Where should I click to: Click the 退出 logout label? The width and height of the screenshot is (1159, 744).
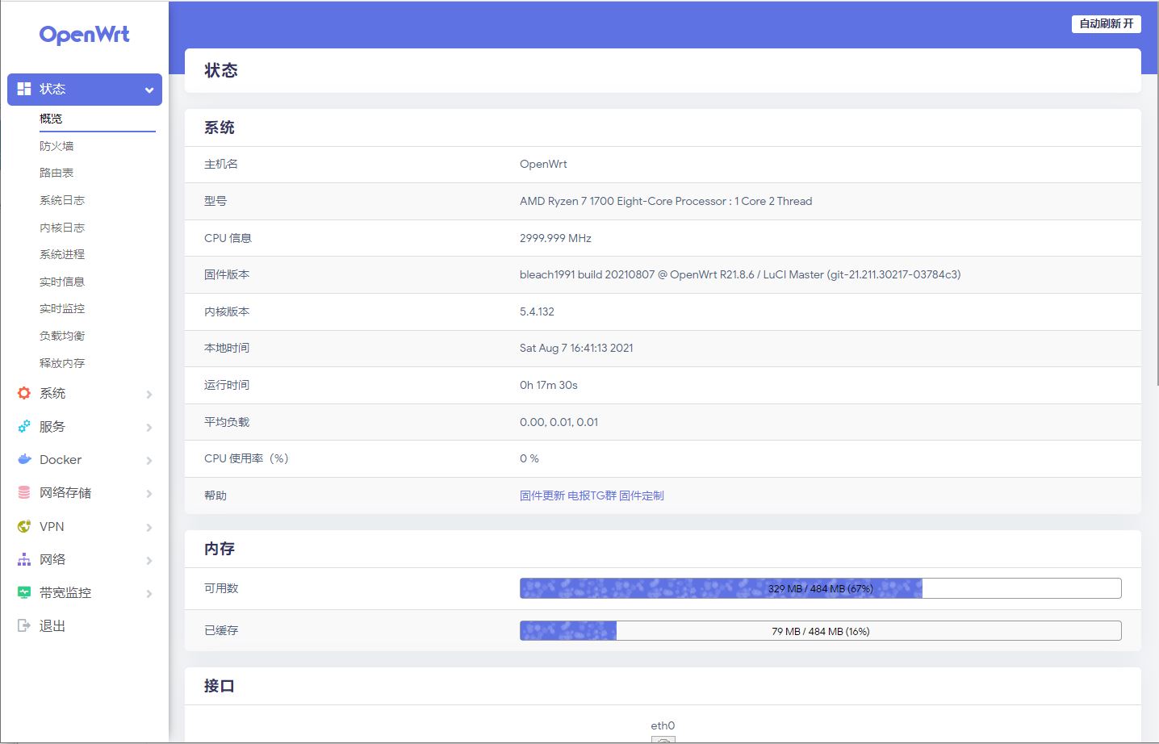coord(52,625)
